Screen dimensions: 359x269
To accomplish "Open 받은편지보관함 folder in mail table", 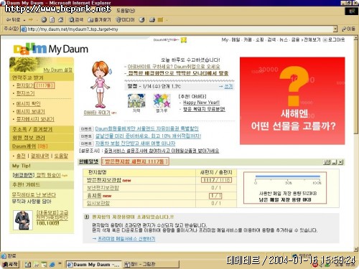I will coord(104,180).
